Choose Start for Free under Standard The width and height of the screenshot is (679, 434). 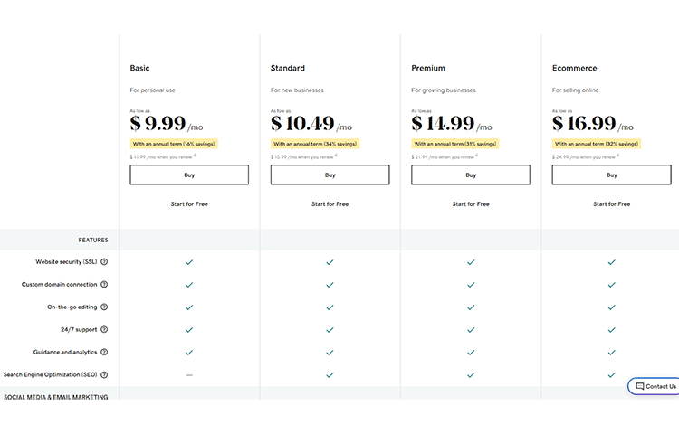(x=330, y=204)
